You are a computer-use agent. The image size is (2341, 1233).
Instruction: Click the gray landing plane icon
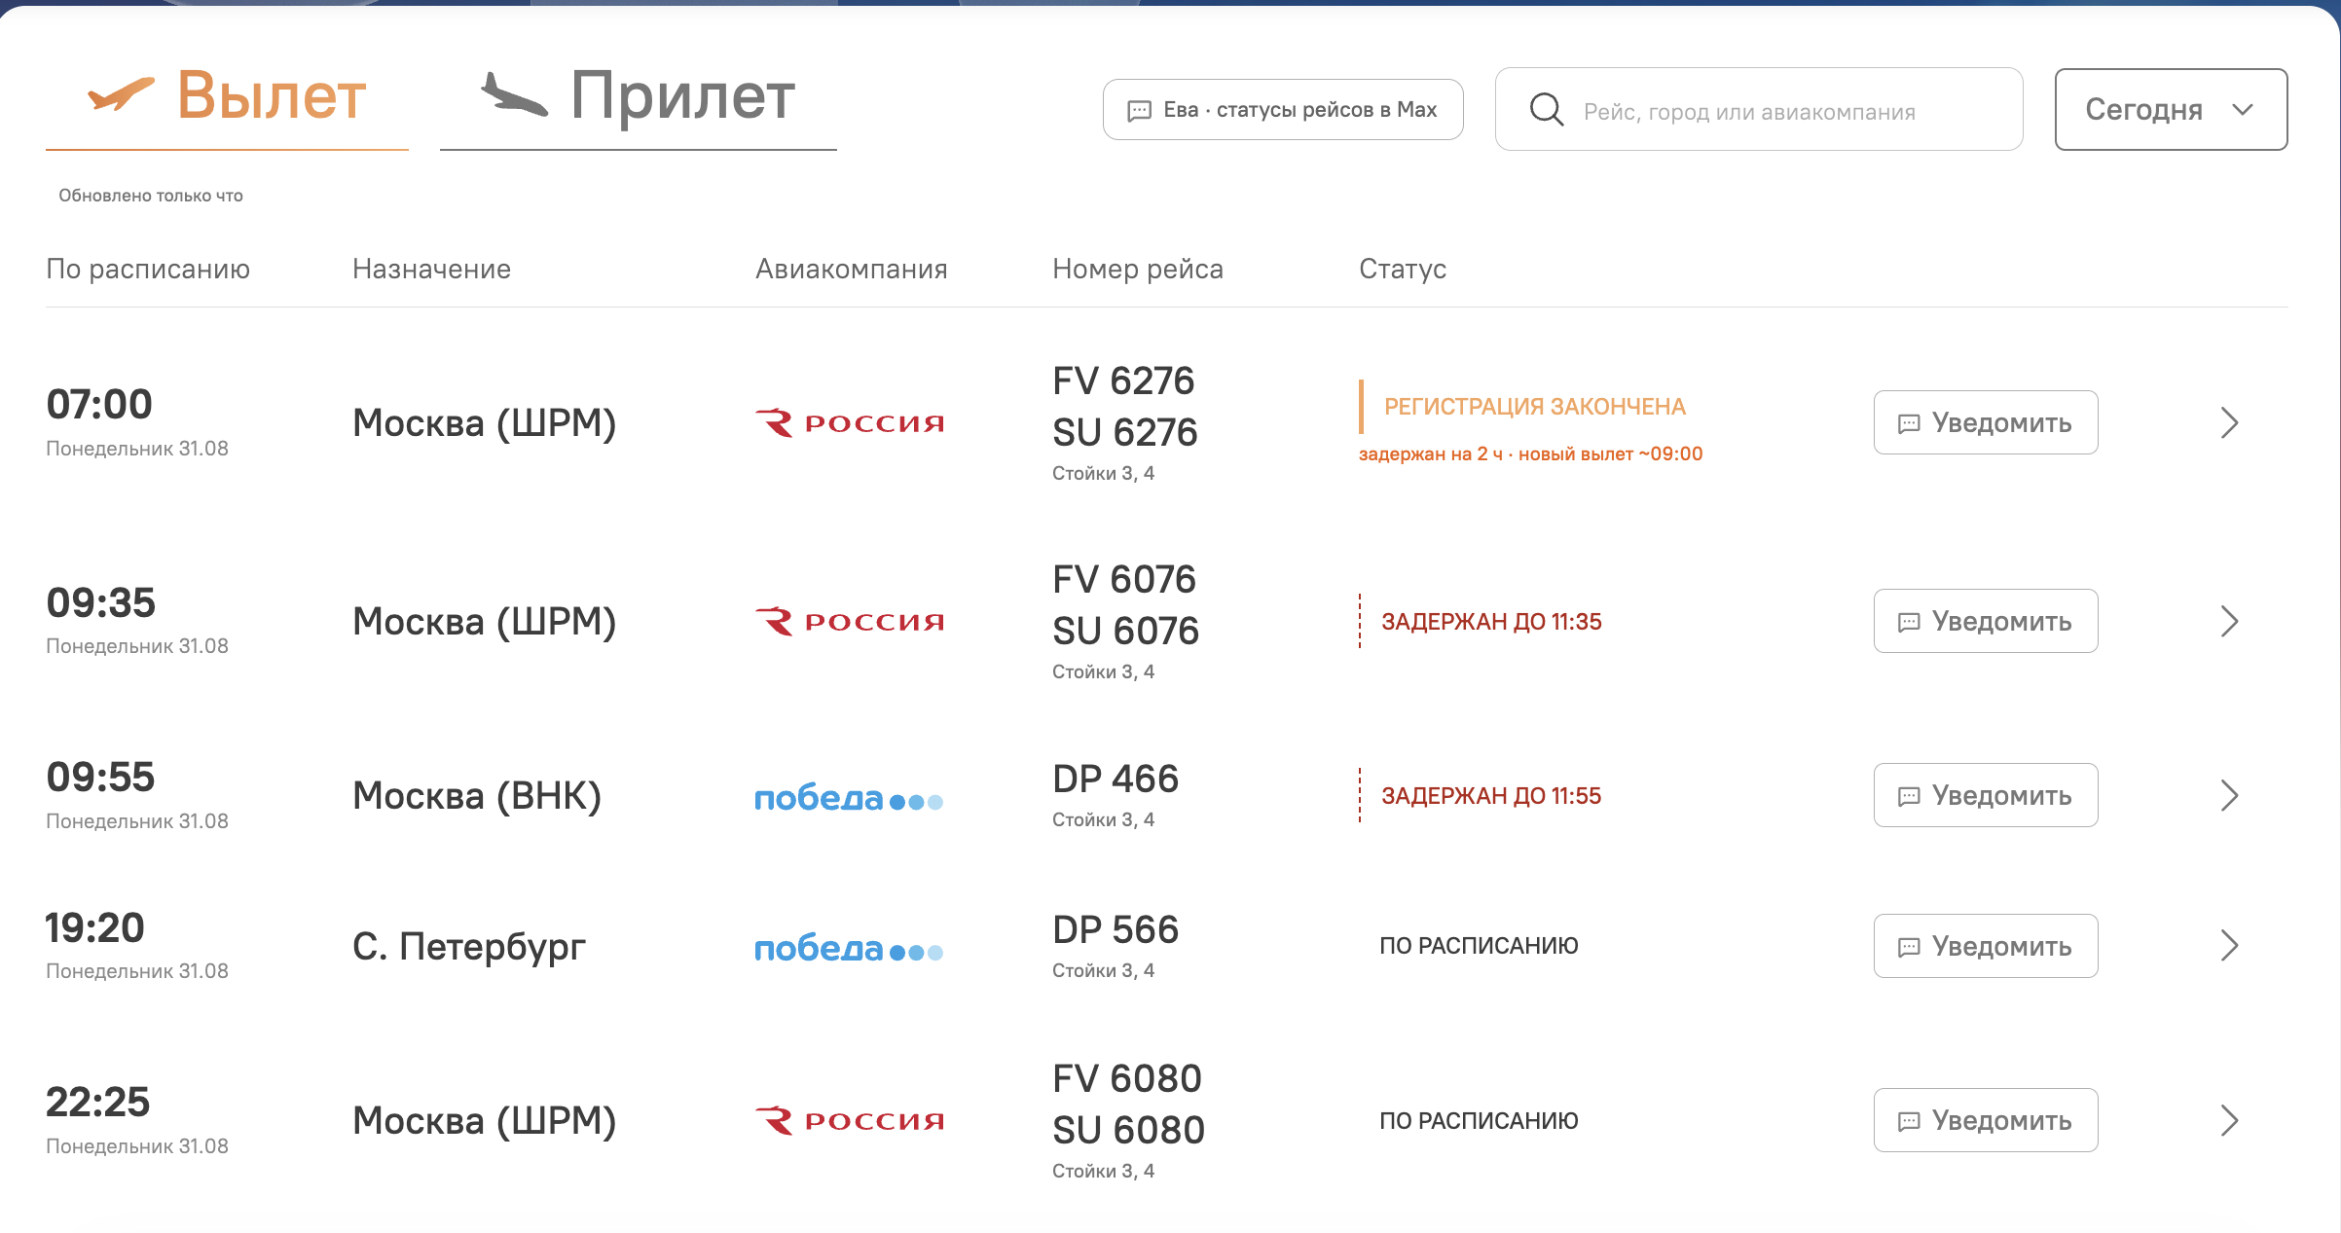coord(515,94)
